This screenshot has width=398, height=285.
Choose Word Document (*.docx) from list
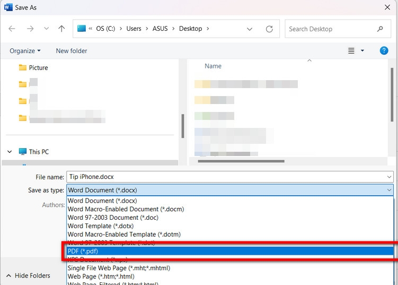coord(230,201)
